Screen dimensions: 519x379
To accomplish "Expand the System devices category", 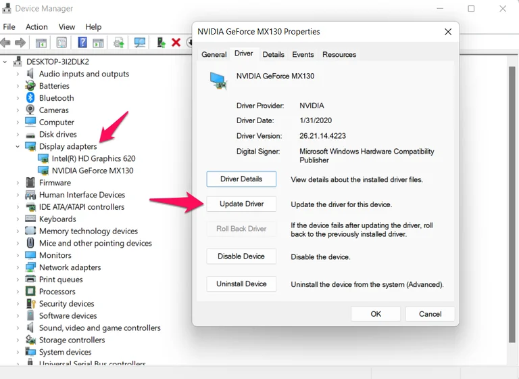I will (18, 352).
